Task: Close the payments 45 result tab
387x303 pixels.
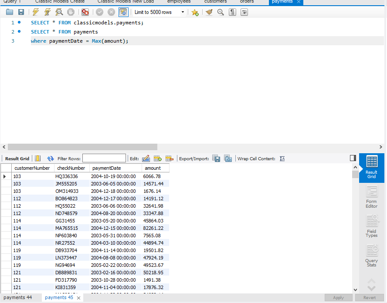Action: [x=78, y=298]
